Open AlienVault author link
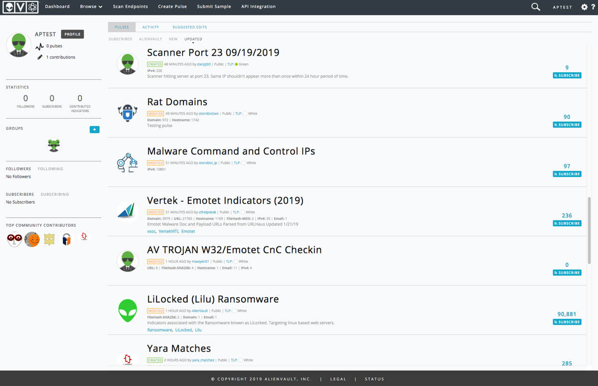 point(199,311)
